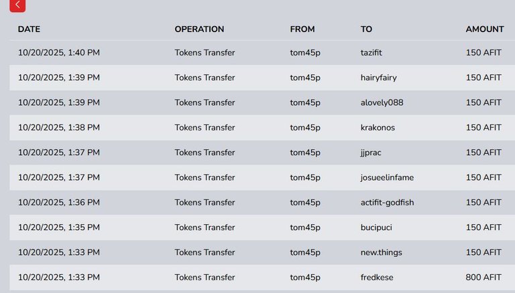
Task: Click the 800 AFIT amount
Action: click(x=483, y=278)
